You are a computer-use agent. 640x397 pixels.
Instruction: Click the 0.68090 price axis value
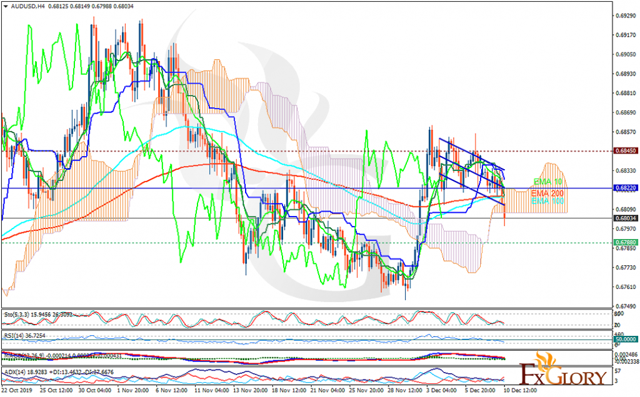click(x=626, y=210)
